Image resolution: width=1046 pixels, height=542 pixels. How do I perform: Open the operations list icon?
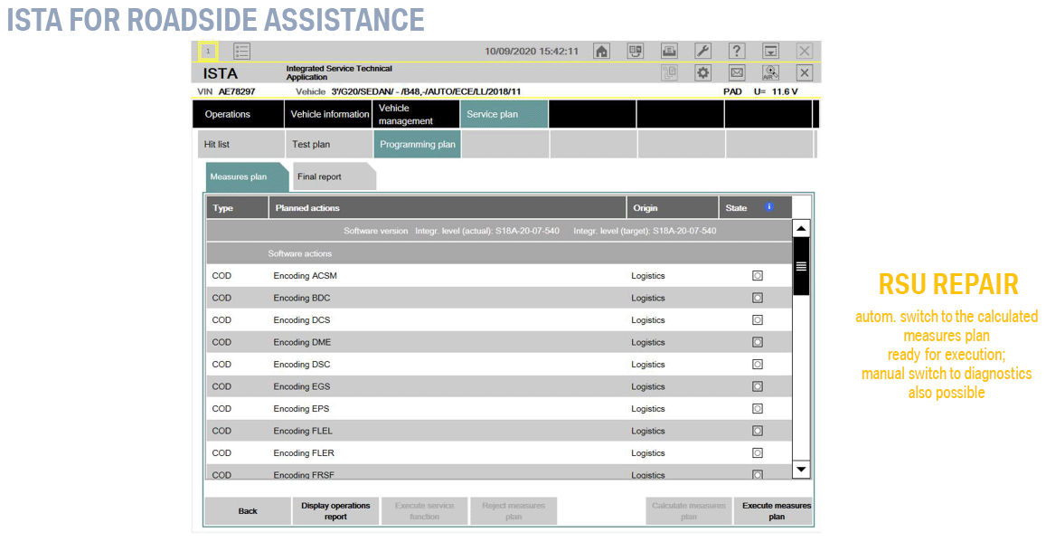pos(242,52)
